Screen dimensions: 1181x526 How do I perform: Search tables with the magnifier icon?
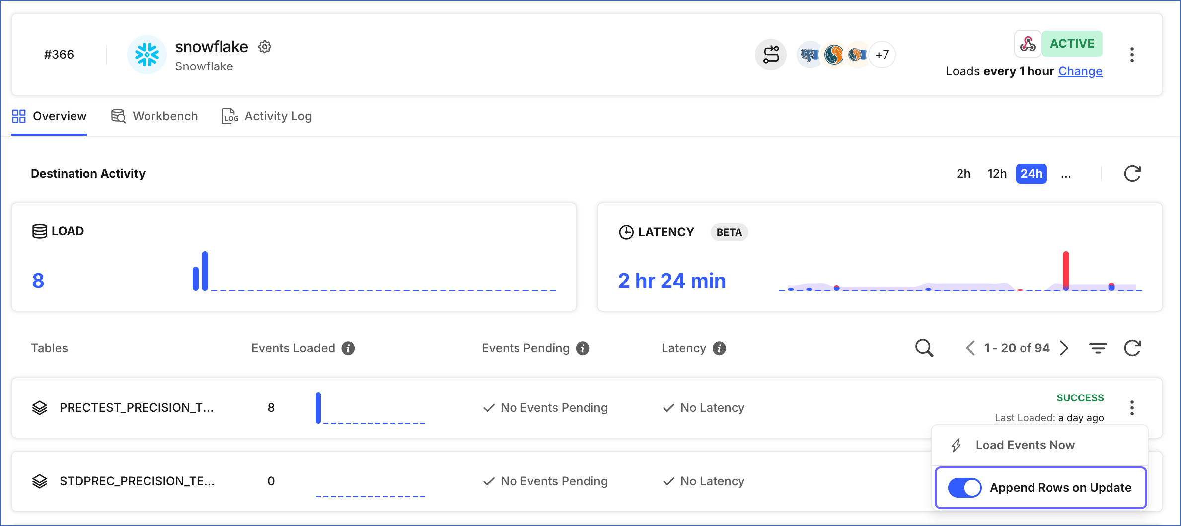pyautogui.click(x=924, y=348)
